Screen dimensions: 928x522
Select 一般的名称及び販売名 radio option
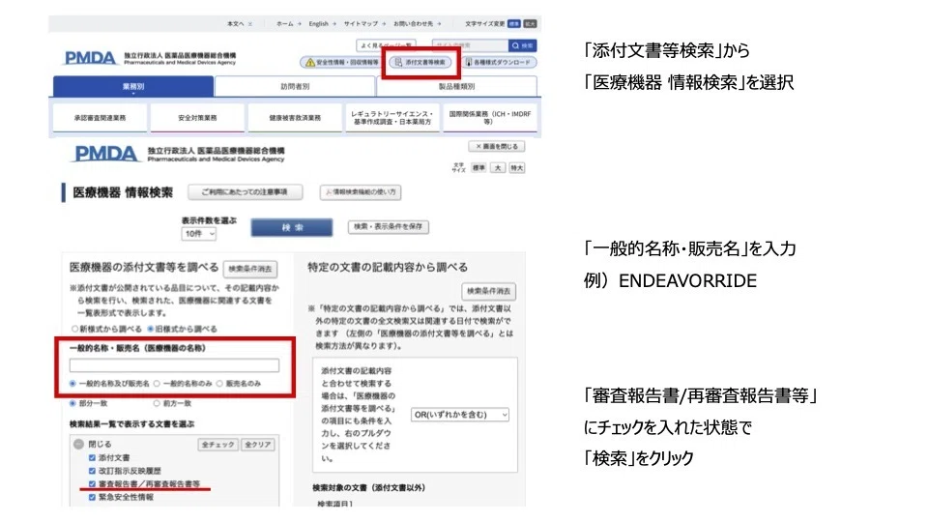72,384
